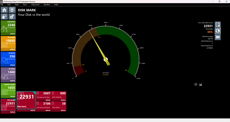Screen dimensions: 230x122
Task: Open the Baseline menu
Action: [x=47, y=4]
